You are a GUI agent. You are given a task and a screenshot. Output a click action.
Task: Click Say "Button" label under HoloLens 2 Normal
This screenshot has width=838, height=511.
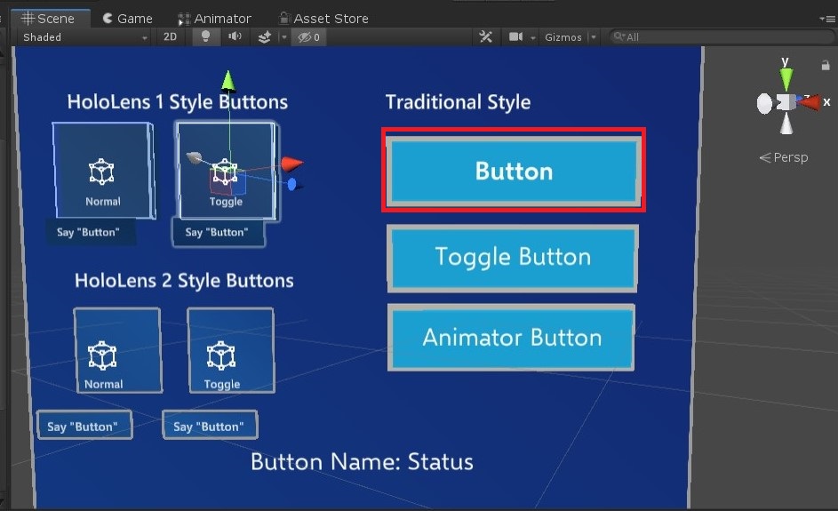83,427
